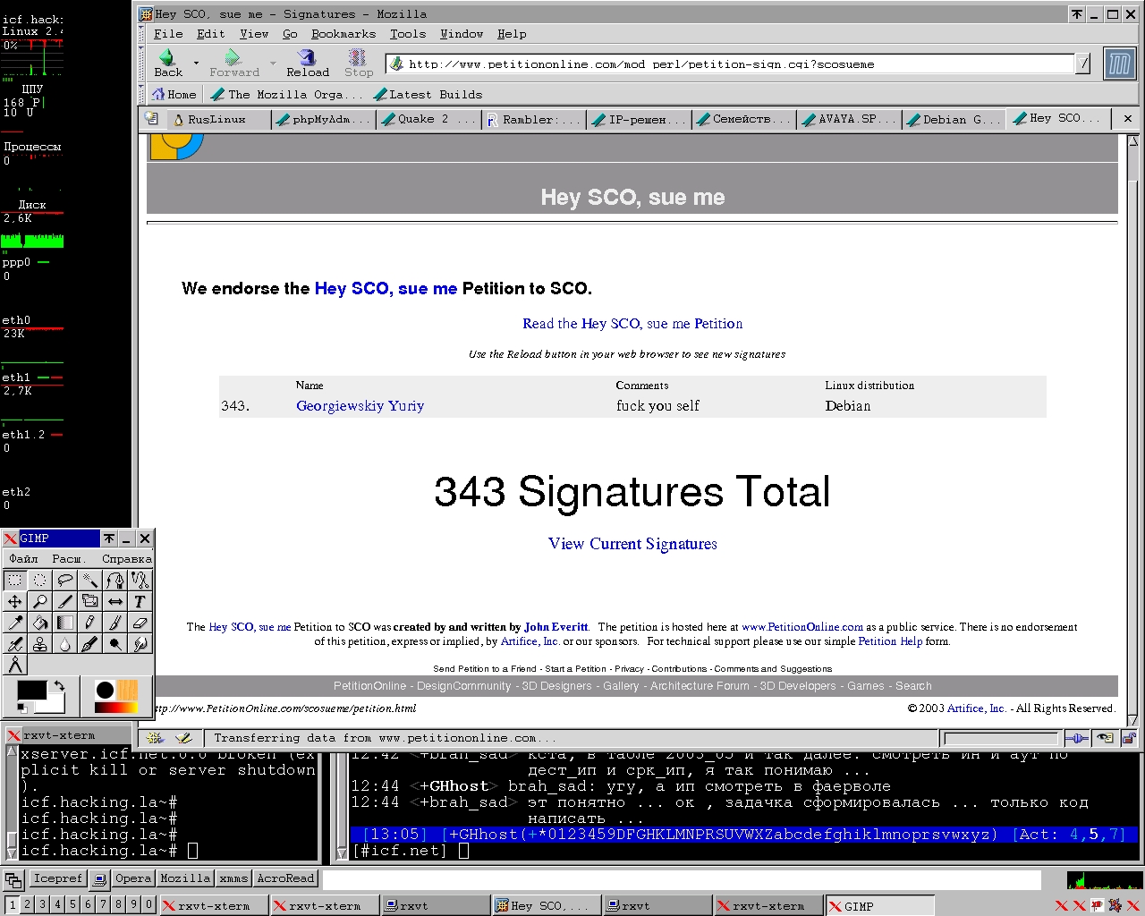Open the Файл menu in GIMP
This screenshot has height=916, width=1145.
click(x=24, y=558)
